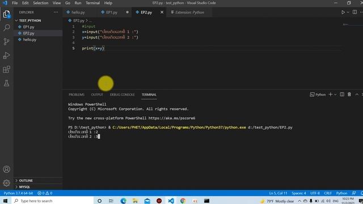363x204 pixels.
Task: Run the Python file with play button
Action: 343,12
